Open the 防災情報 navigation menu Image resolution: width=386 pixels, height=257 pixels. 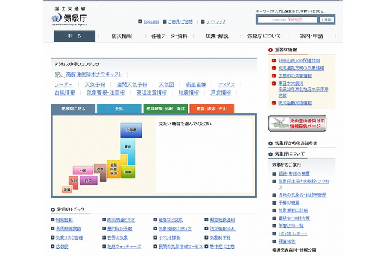122,36
